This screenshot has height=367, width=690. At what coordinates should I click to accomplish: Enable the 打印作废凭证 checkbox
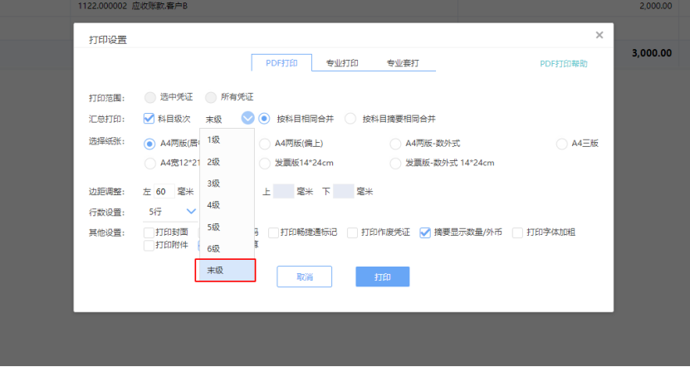352,232
